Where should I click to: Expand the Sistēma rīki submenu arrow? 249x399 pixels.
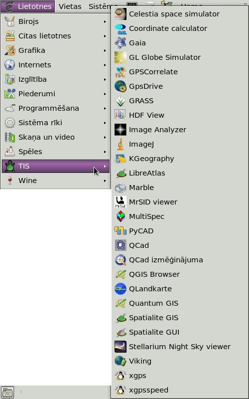(x=105, y=123)
